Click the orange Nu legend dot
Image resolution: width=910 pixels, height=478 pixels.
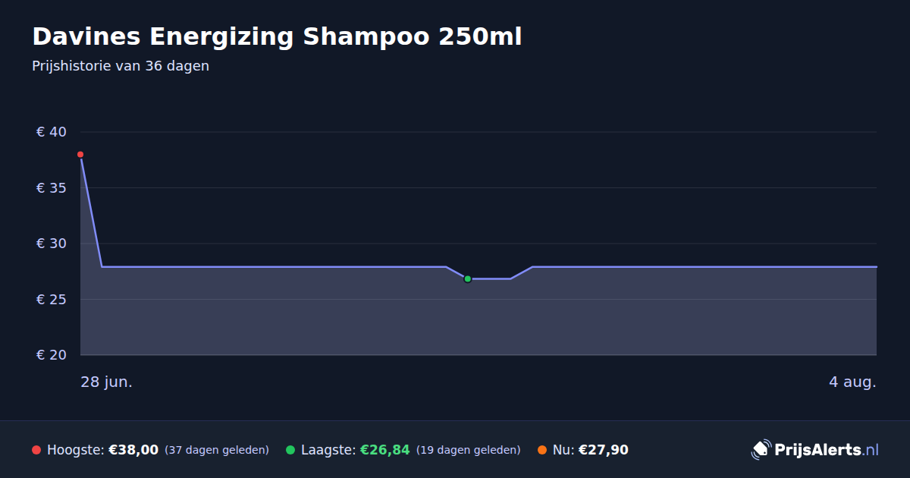point(542,451)
